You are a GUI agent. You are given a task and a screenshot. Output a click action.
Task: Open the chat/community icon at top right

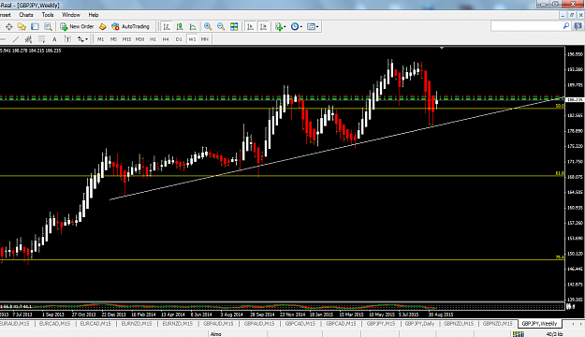coord(578,26)
